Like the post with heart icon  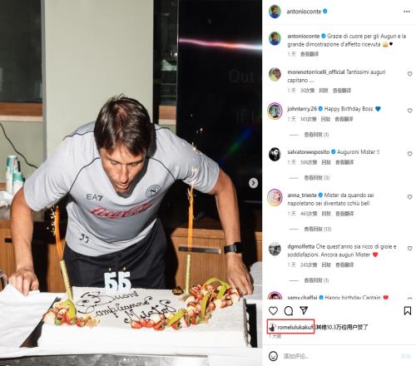coord(273,311)
